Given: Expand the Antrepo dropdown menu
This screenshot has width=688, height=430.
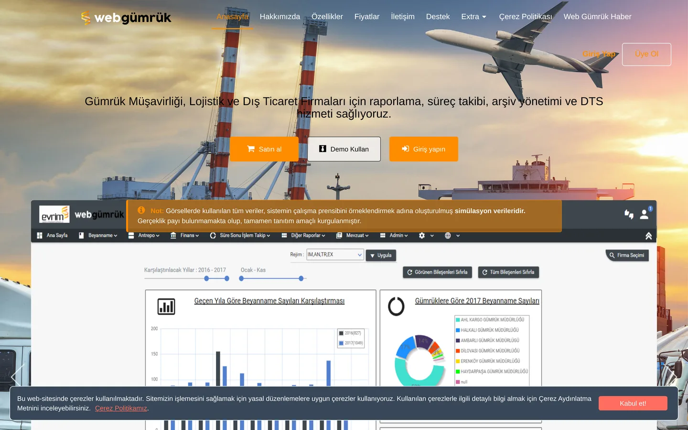Looking at the screenshot, I should [x=144, y=236].
